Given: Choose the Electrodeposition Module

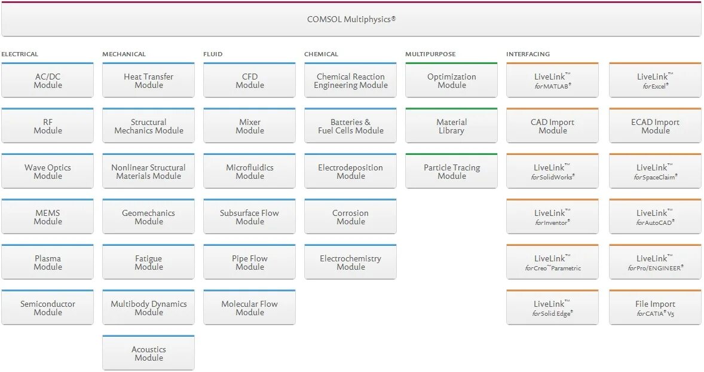Looking at the screenshot, I should (x=351, y=170).
